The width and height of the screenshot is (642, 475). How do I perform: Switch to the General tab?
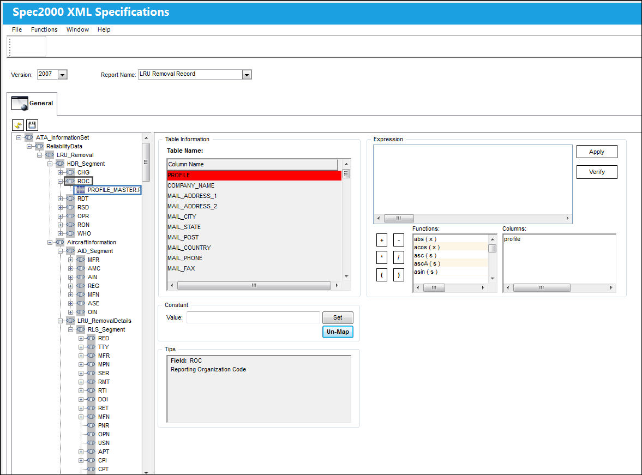(32, 103)
